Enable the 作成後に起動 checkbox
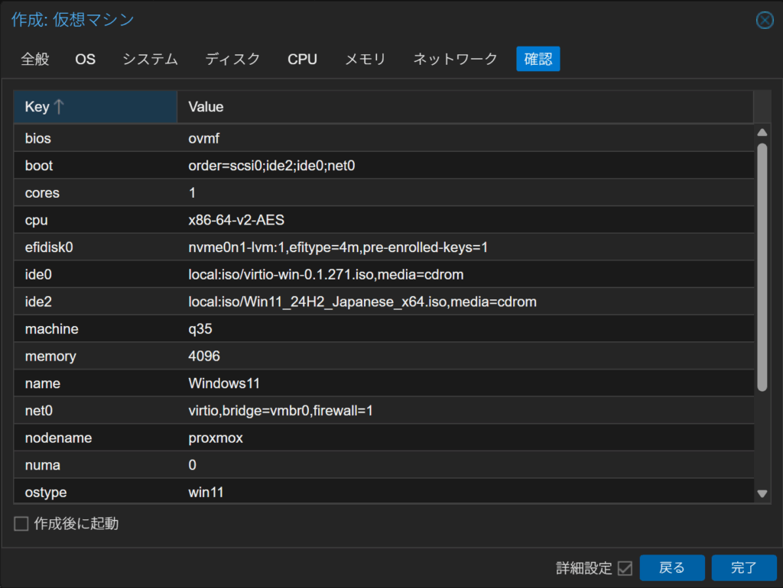783x588 pixels. coord(21,524)
